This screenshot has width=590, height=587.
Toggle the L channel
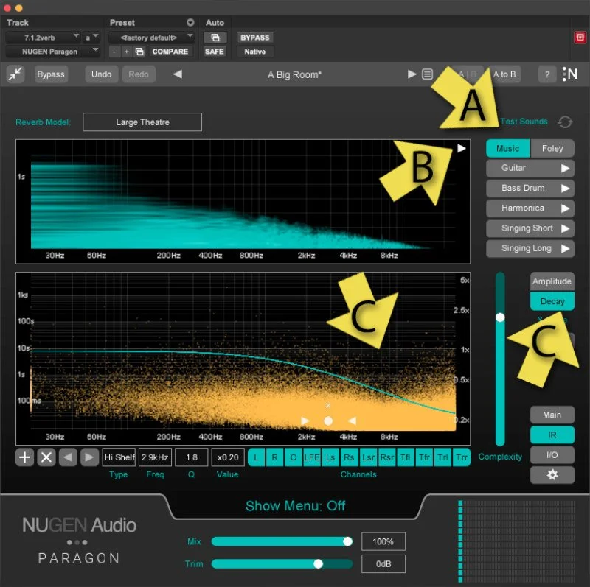pos(256,457)
